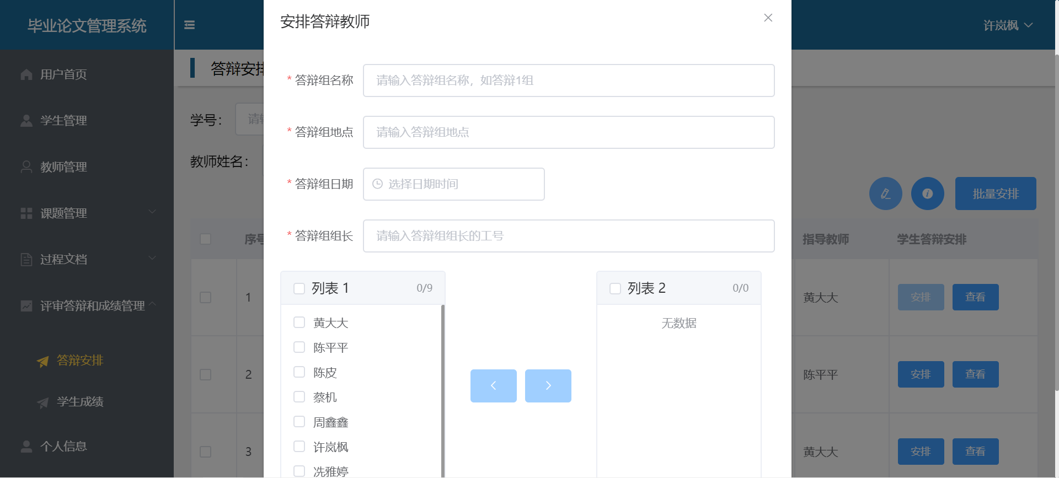Click the disabled 安排 button in row 1
This screenshot has width=1059, height=478.
(x=921, y=297)
